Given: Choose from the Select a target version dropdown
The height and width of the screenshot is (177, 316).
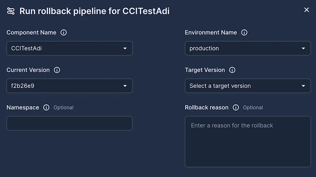Looking at the screenshot, I should (x=248, y=86).
